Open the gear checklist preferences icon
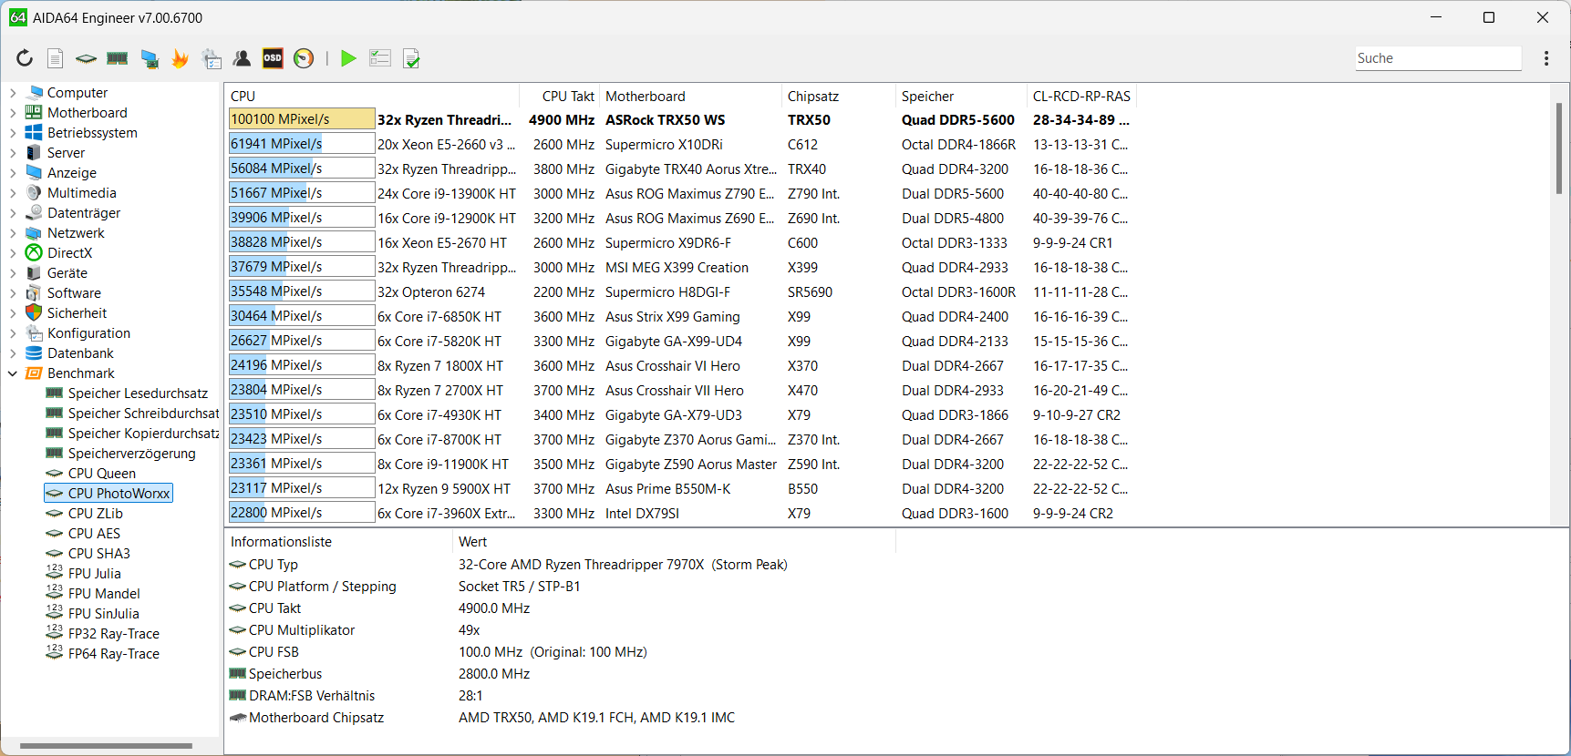This screenshot has width=1571, height=756. pyautogui.click(x=212, y=59)
